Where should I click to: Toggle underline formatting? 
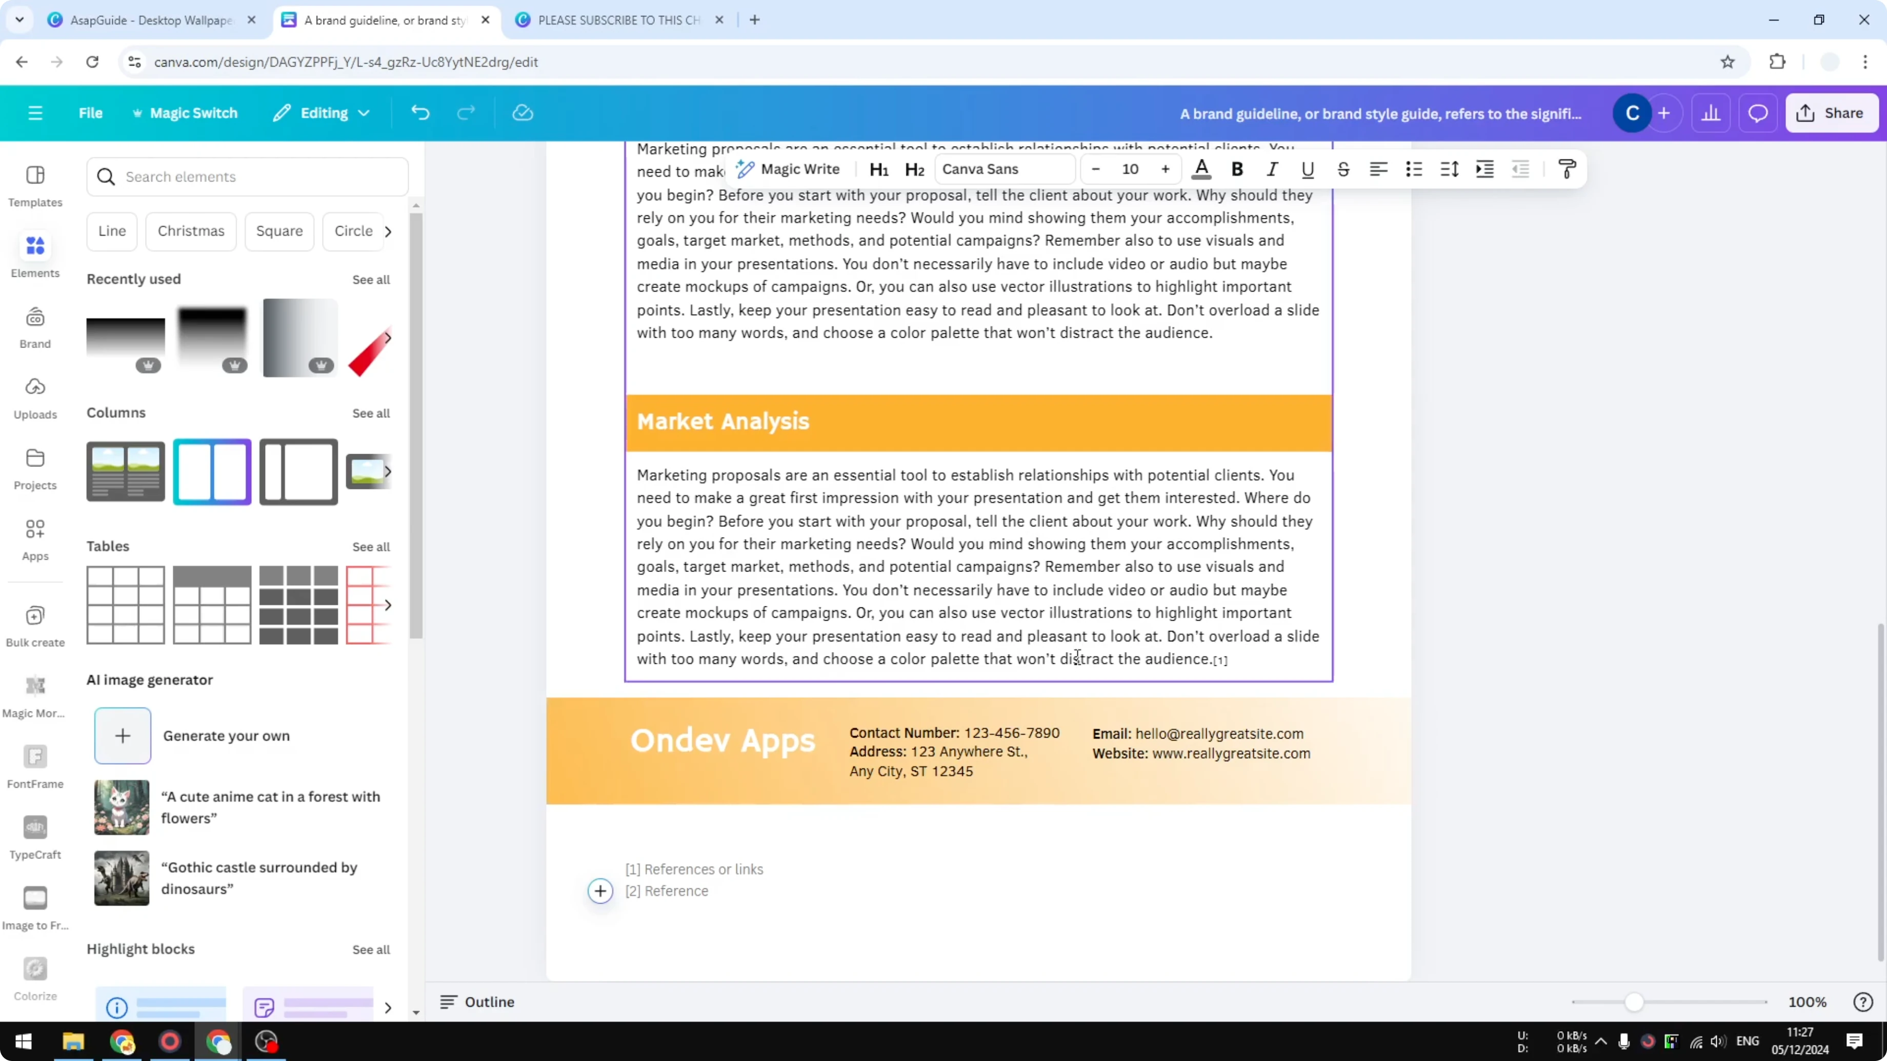(1308, 169)
